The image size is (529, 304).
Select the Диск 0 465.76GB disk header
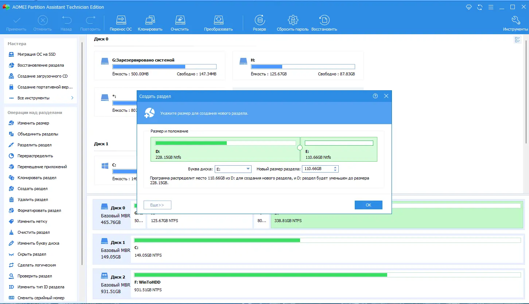[x=112, y=215]
